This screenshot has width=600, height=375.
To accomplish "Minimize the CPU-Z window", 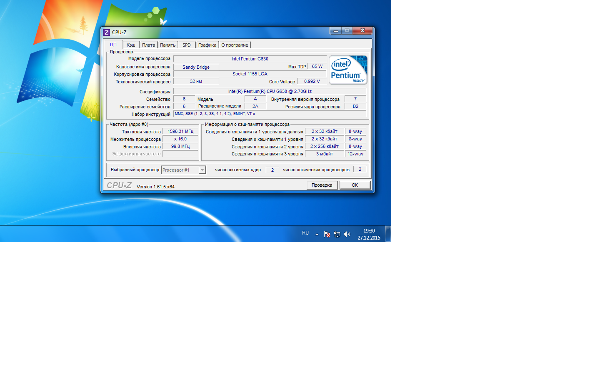I will click(336, 31).
